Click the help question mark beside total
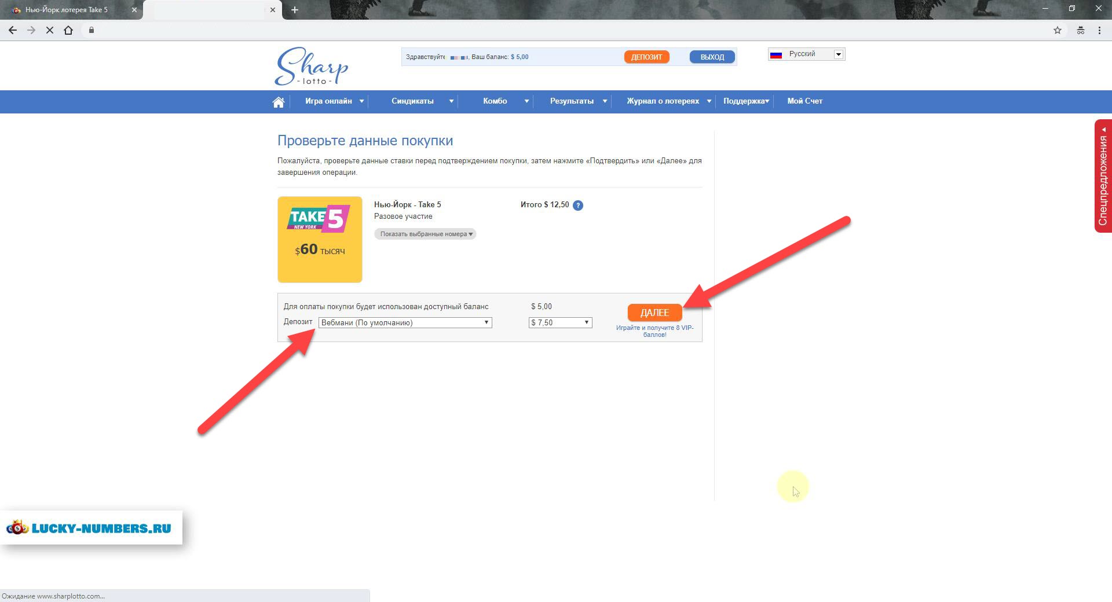The image size is (1112, 602). click(577, 205)
